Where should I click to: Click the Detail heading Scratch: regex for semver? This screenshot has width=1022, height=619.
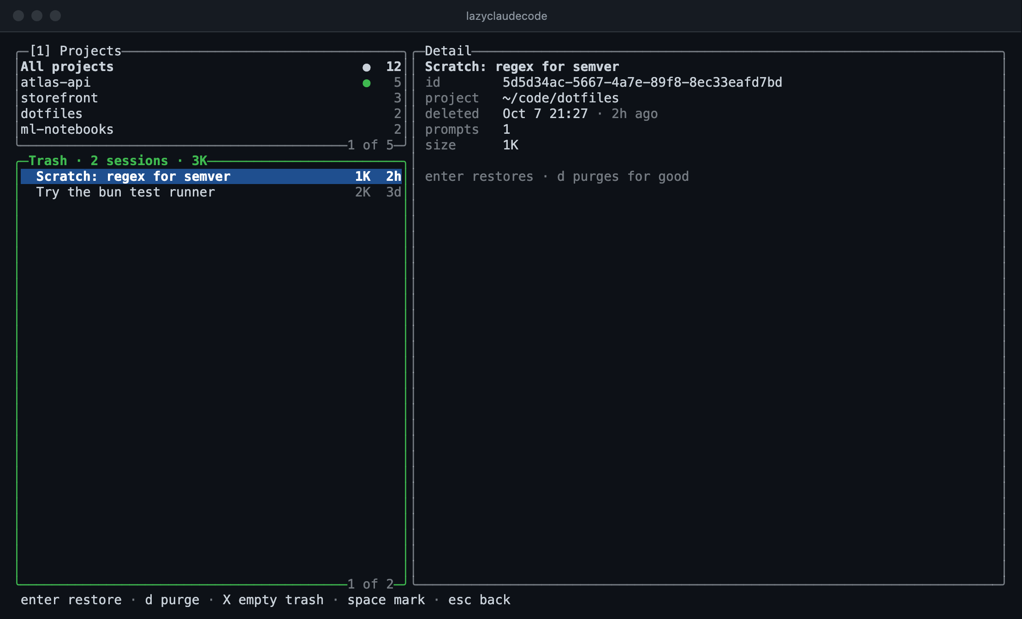point(522,67)
